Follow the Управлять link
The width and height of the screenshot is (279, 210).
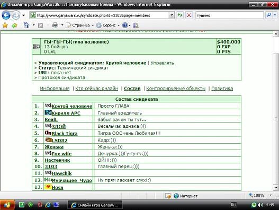(163, 63)
